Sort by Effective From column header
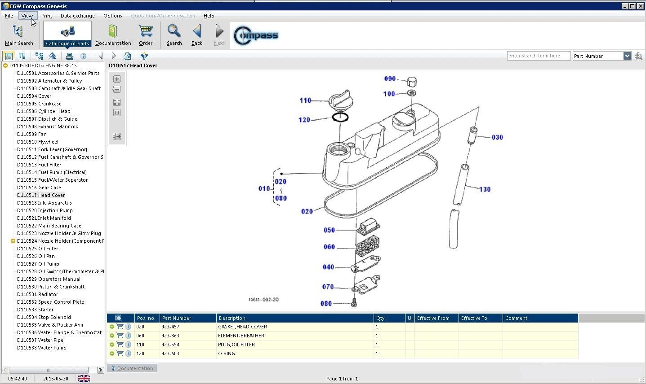Screen dimensions: 646x384 [437, 318]
